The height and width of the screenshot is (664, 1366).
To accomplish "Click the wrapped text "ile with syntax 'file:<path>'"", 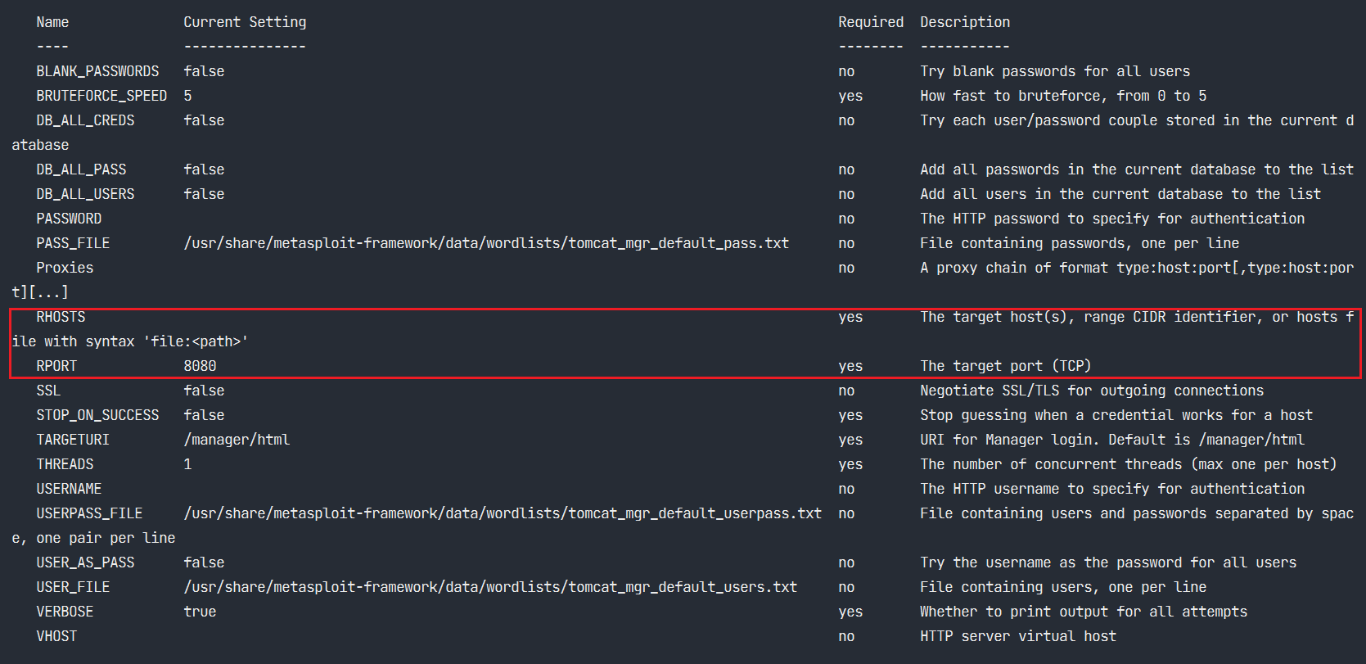I will click(130, 341).
